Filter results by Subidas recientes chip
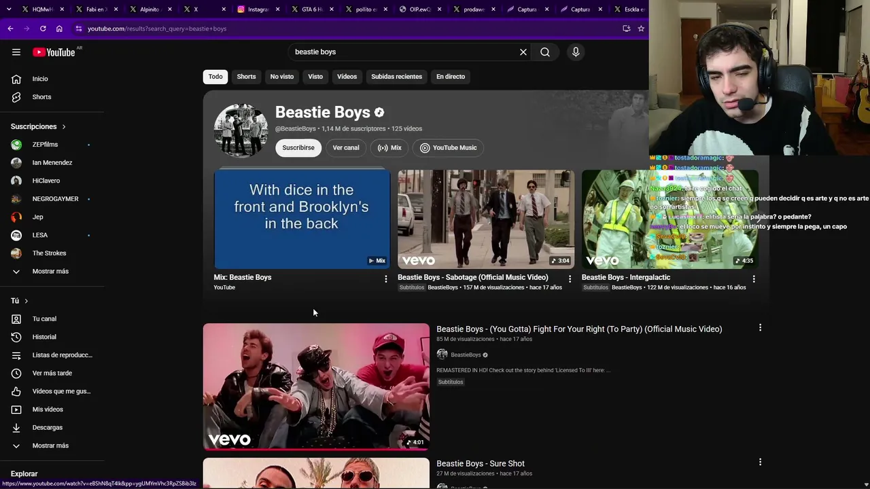The height and width of the screenshot is (489, 870). (396, 77)
